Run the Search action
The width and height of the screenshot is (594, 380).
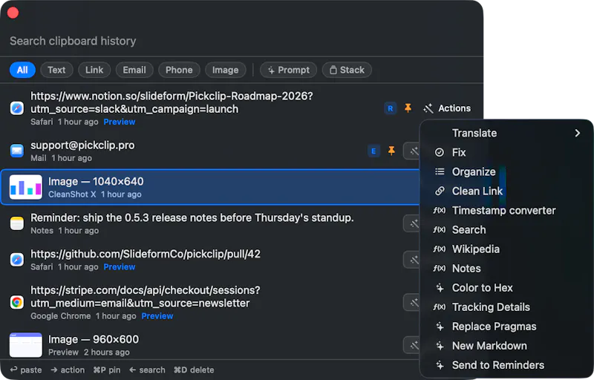506,230
